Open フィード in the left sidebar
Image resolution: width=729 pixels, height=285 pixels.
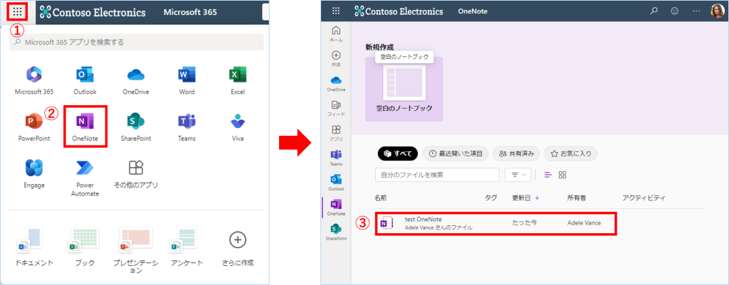pyautogui.click(x=336, y=107)
